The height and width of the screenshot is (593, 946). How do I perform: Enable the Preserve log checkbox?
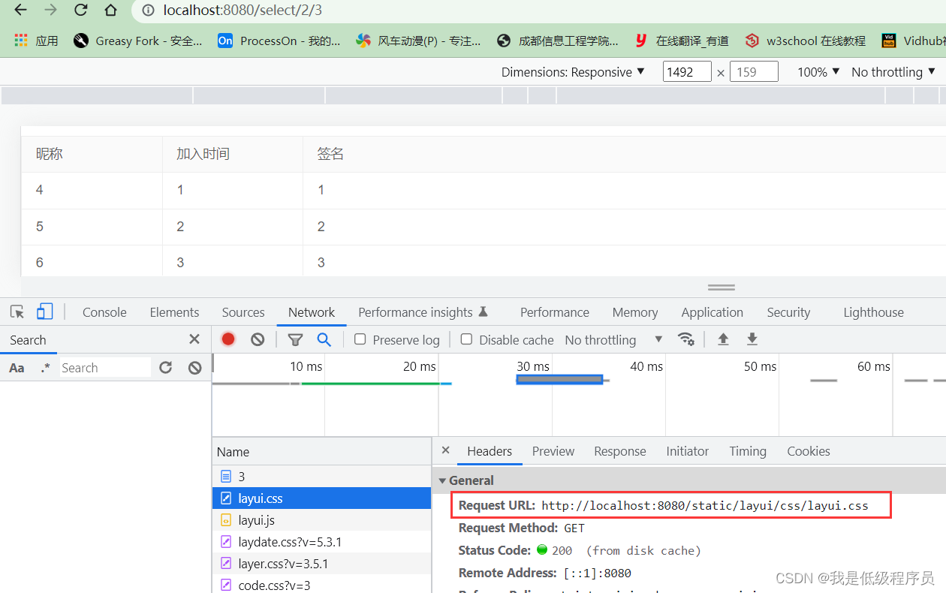(x=359, y=339)
